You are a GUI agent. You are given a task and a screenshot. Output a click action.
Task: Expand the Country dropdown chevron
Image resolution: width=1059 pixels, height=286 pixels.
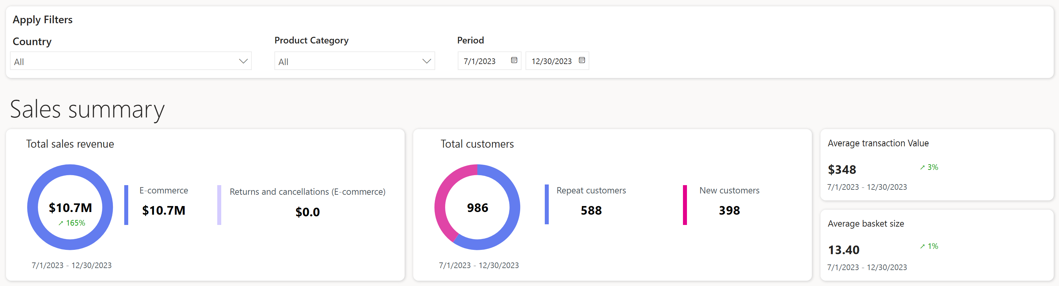(243, 61)
